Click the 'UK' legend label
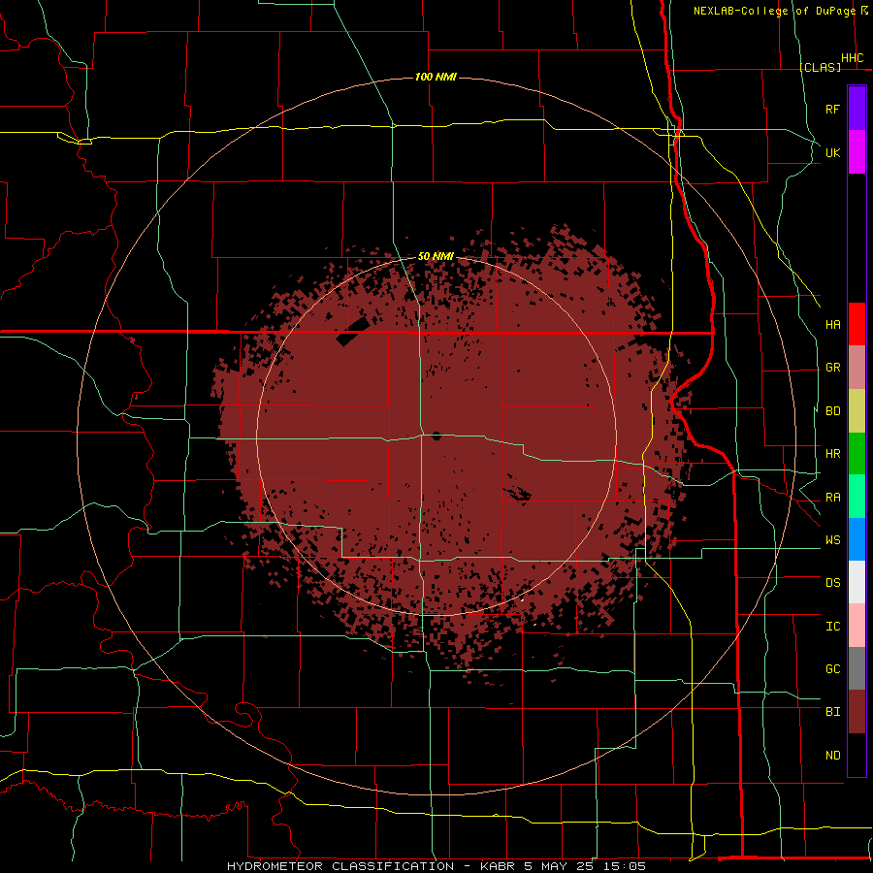Viewport: 873px width, 873px height. (832, 152)
